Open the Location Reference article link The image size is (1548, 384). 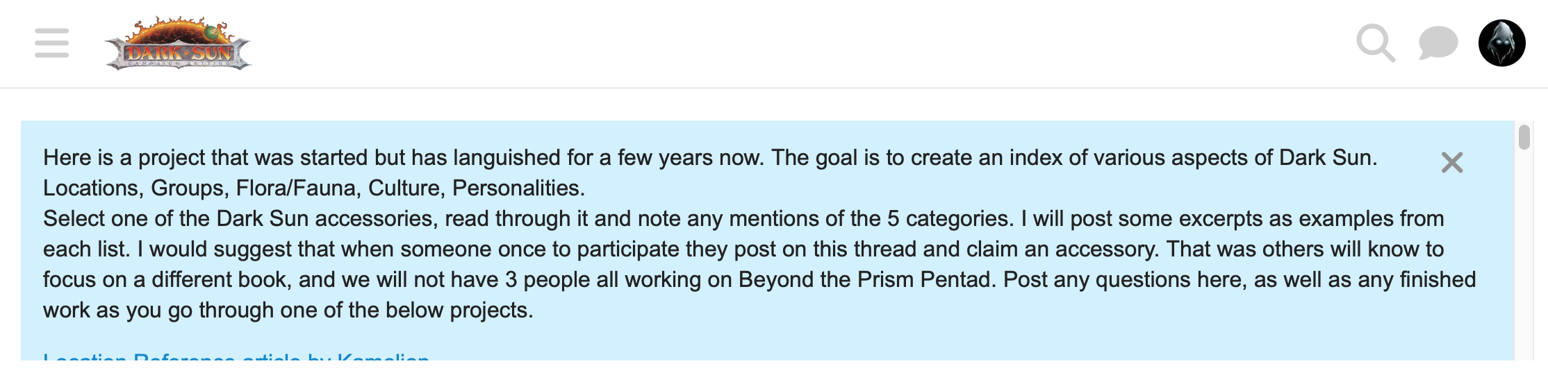236,356
